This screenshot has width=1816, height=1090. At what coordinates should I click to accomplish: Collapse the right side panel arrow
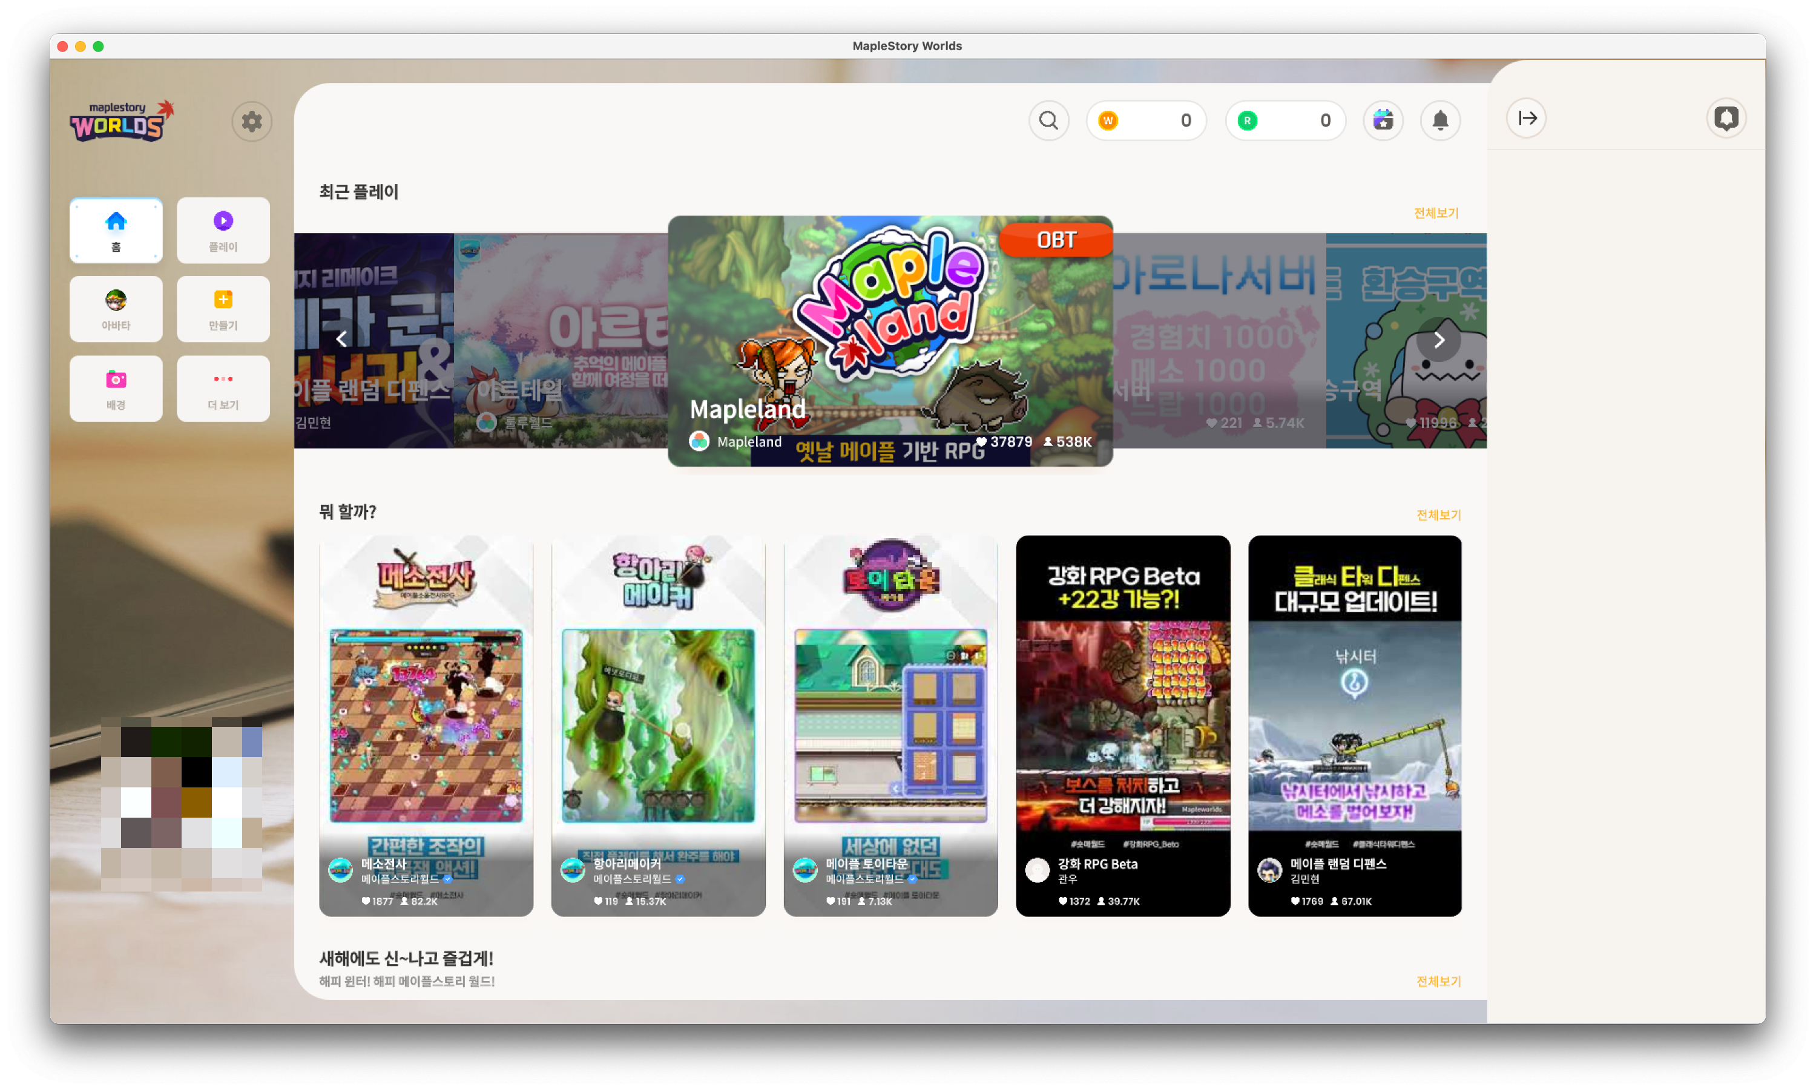click(x=1527, y=118)
